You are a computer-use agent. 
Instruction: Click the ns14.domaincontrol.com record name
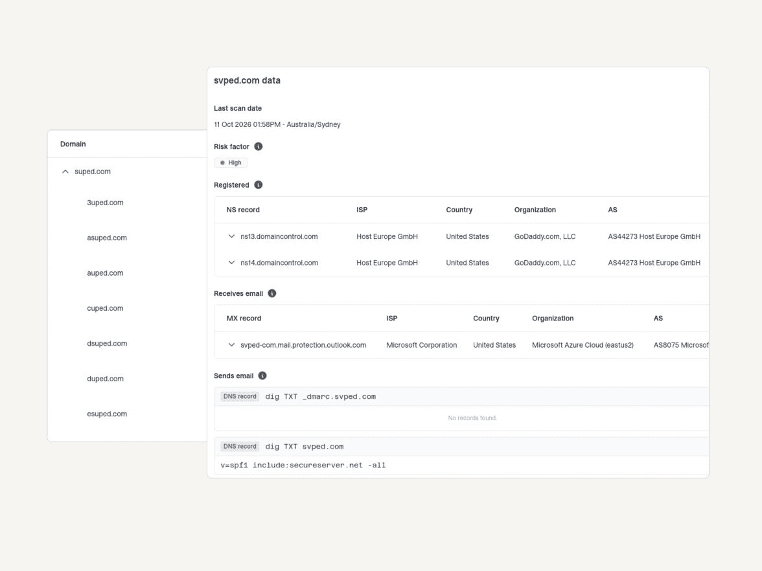(x=279, y=263)
